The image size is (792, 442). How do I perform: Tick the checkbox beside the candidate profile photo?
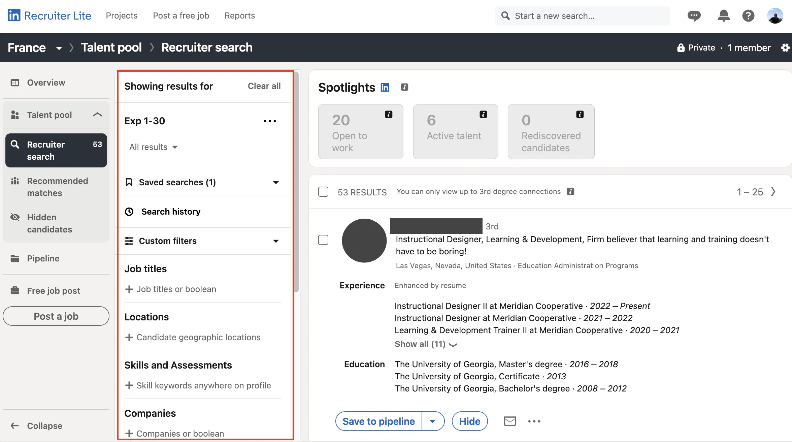[x=323, y=240]
